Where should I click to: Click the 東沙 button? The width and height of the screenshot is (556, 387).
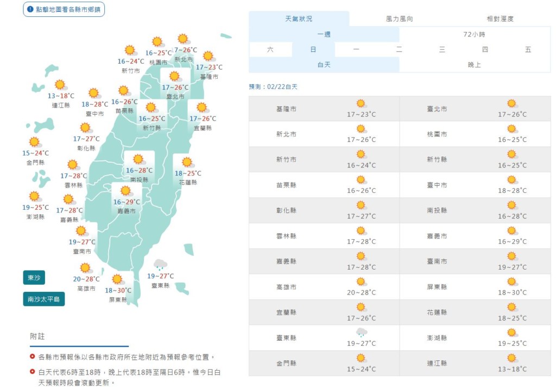coord(34,278)
